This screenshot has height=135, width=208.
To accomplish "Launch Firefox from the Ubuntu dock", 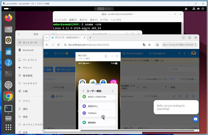I will (x=8, y=18).
